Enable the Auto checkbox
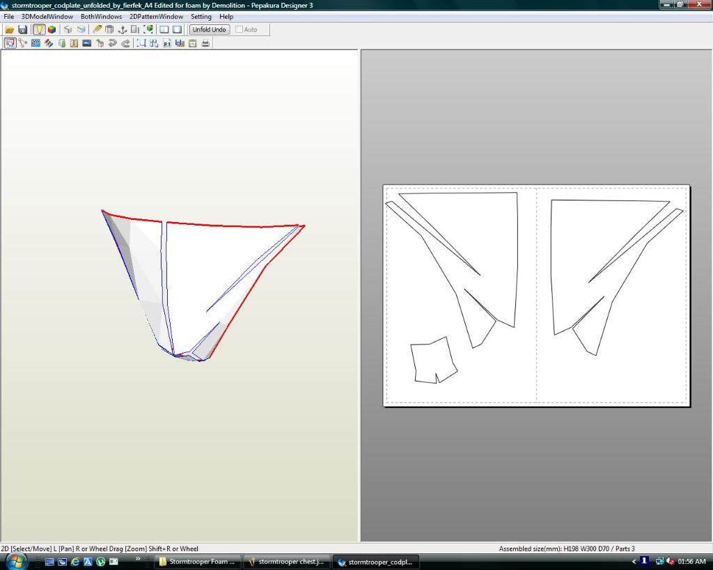 tap(240, 30)
